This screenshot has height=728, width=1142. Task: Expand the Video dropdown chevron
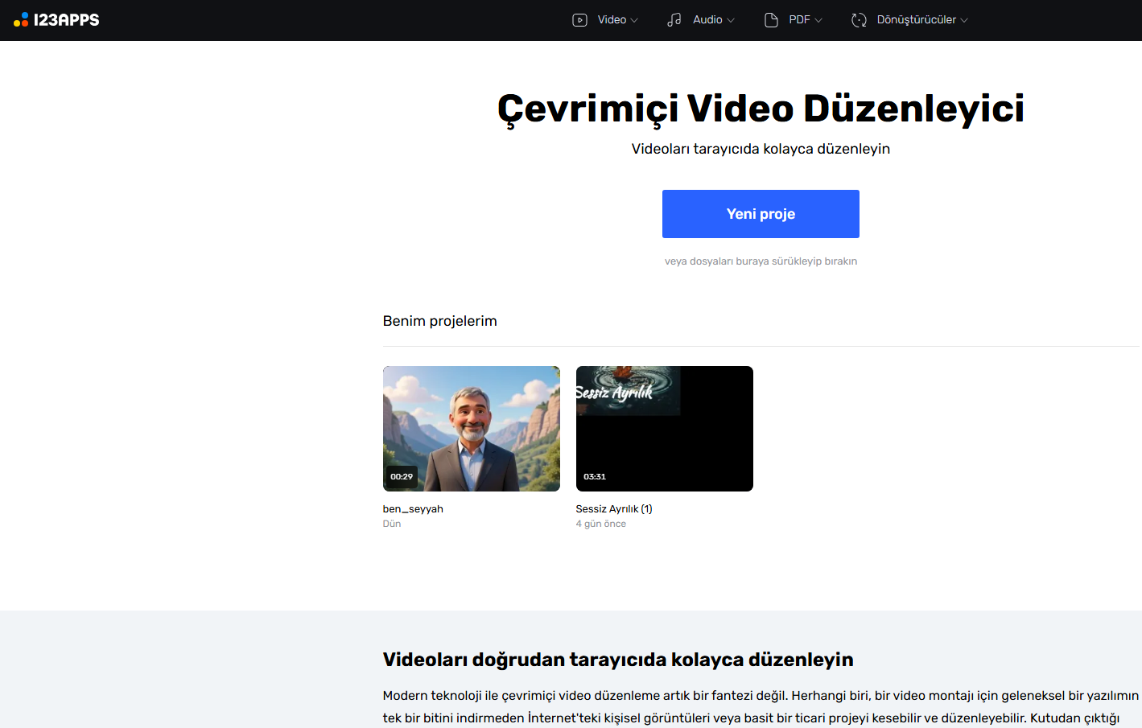coord(634,21)
